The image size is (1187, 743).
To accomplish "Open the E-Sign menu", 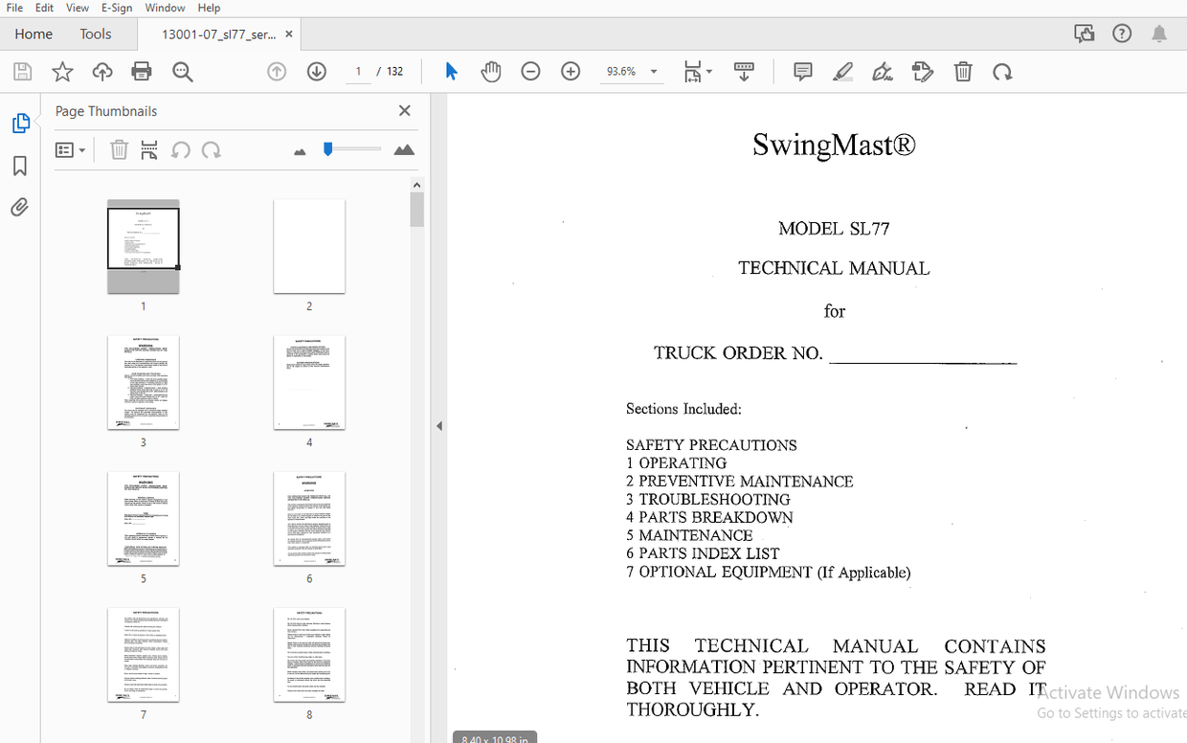I will 116,8.
